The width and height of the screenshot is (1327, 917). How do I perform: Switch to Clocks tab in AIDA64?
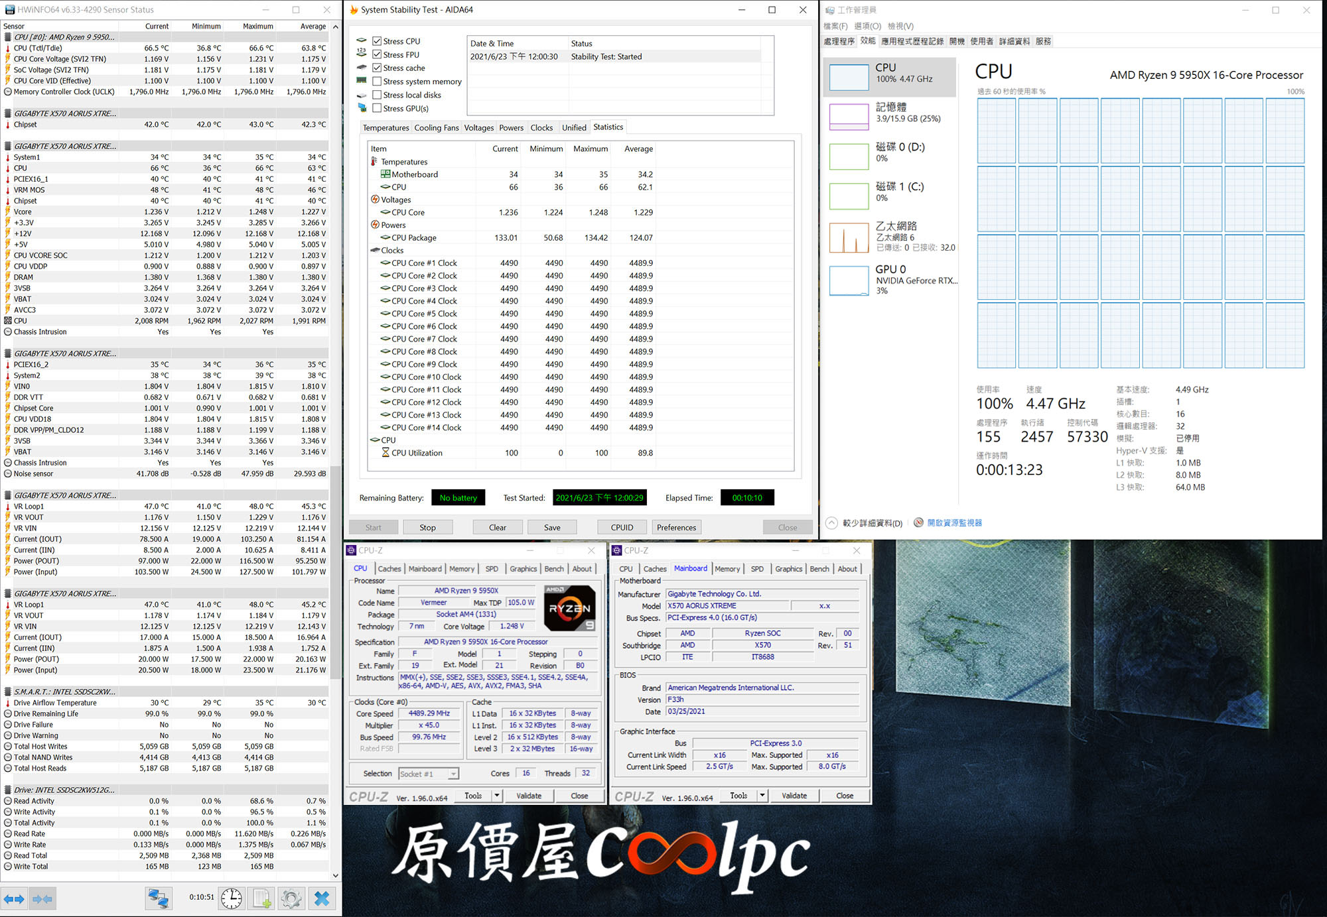pyautogui.click(x=541, y=127)
